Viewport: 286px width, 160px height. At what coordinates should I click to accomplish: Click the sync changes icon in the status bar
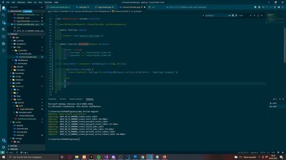(x=17, y=152)
